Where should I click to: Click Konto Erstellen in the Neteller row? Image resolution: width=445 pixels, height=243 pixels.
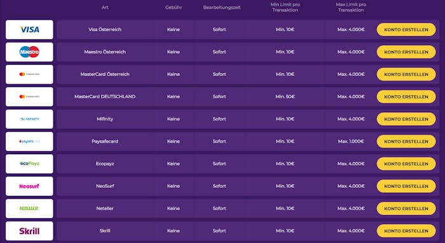tap(406, 209)
